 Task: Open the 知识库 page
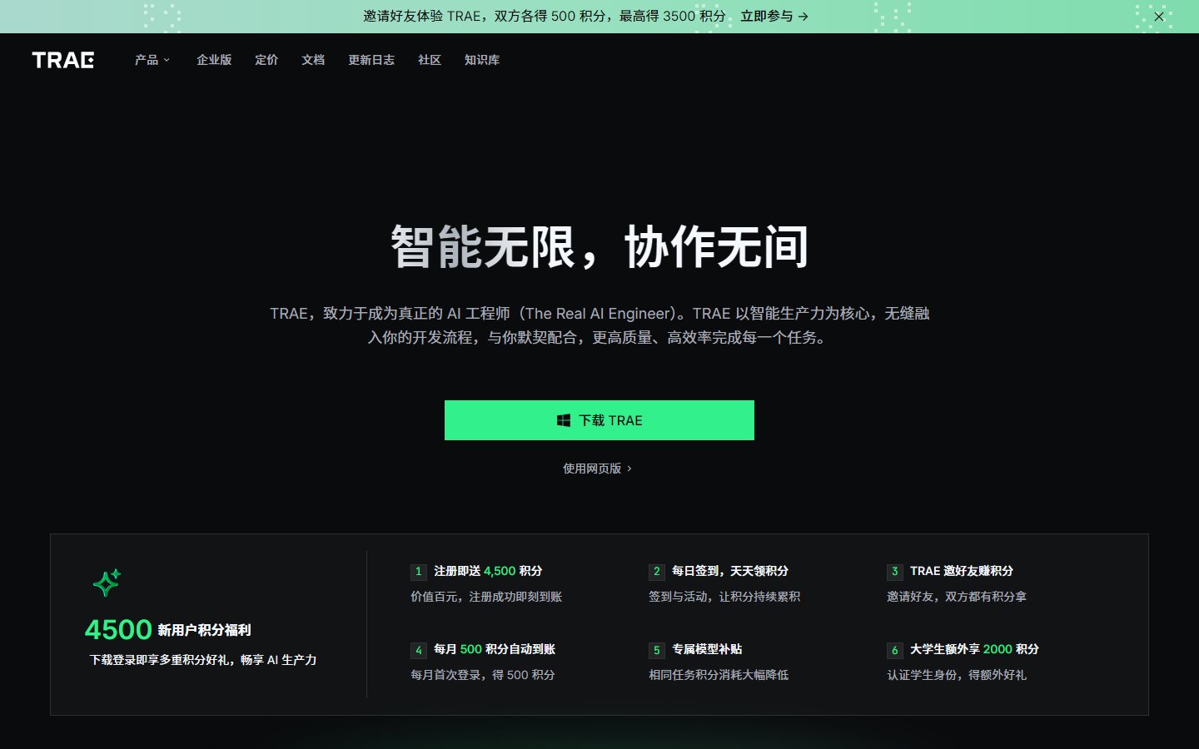482,60
